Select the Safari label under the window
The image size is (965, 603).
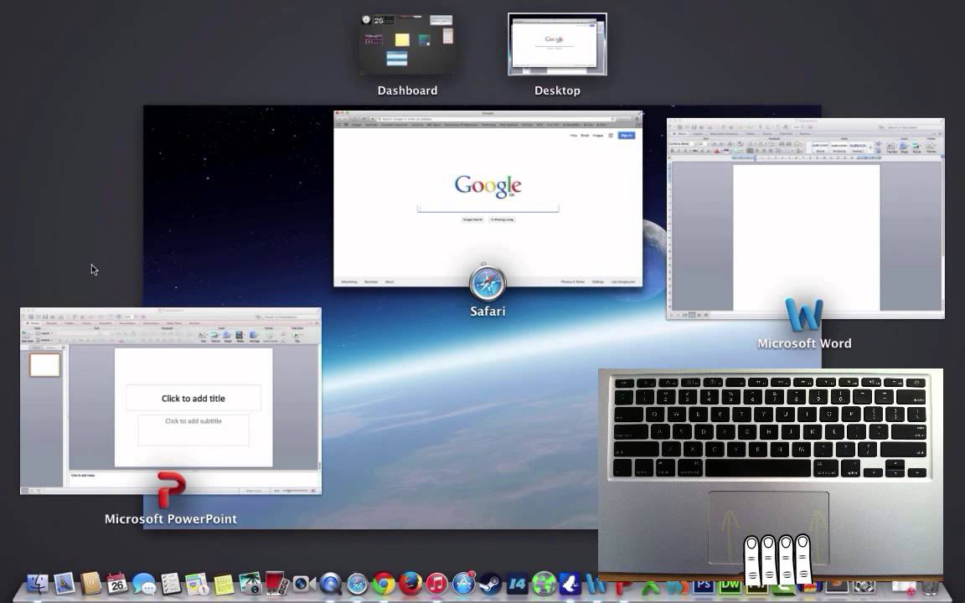pos(488,312)
